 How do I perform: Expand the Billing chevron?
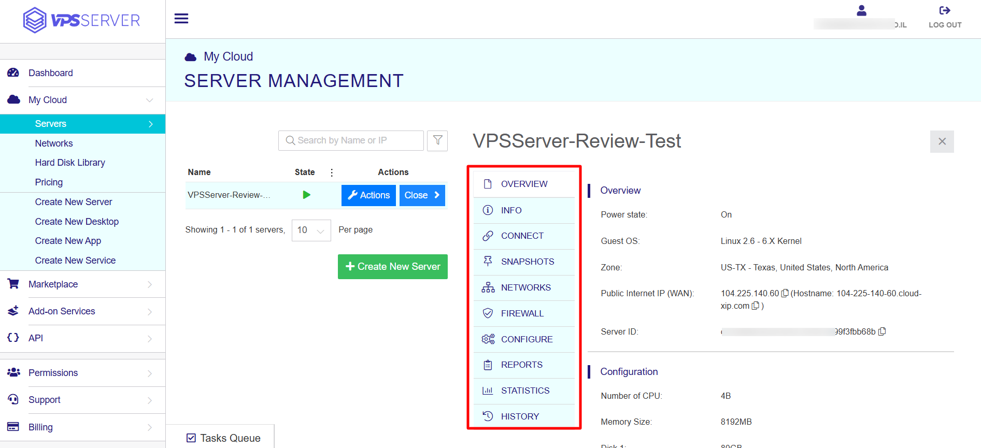150,427
